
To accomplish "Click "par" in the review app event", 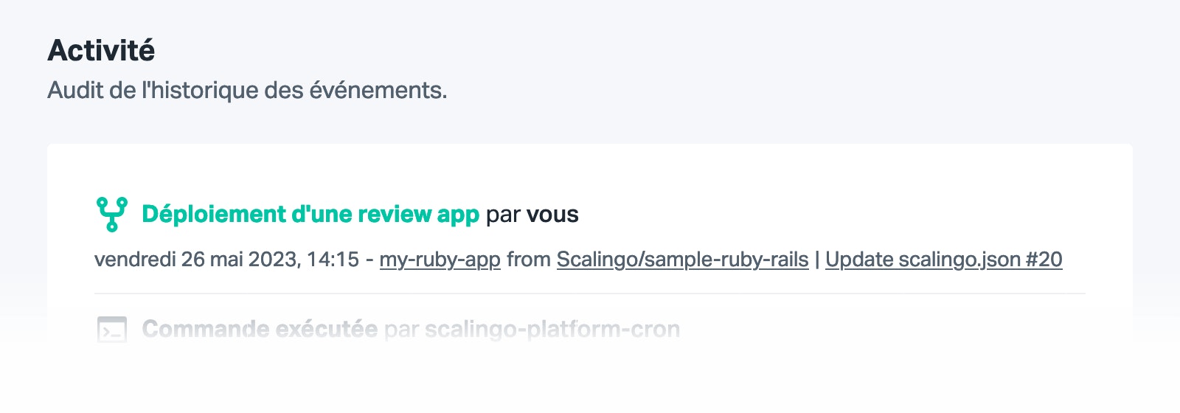I will coord(503,215).
